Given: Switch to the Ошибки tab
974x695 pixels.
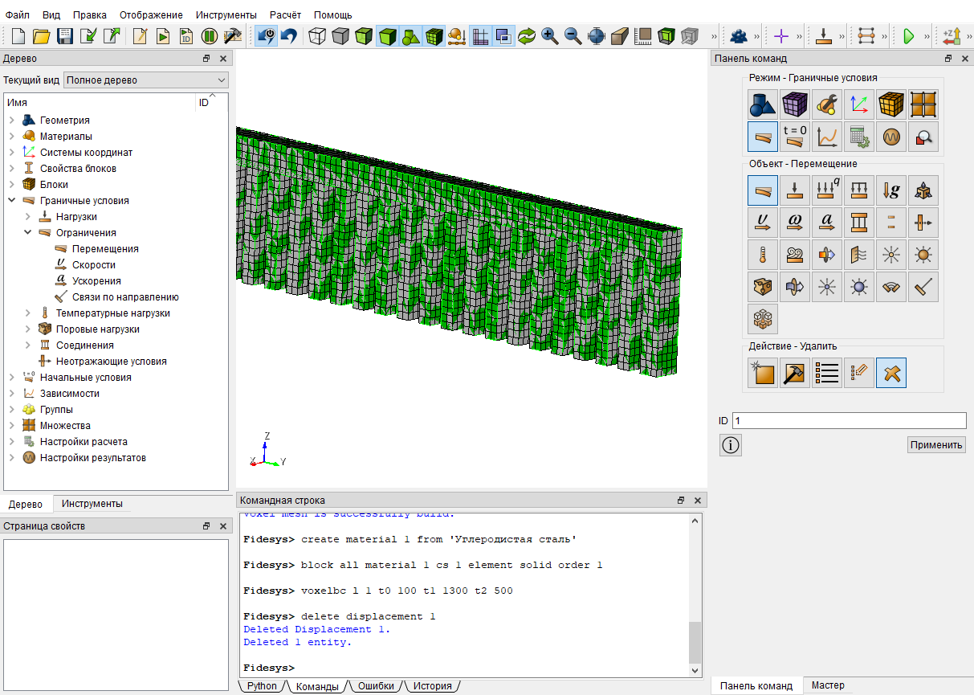Looking at the screenshot, I should point(376,686).
